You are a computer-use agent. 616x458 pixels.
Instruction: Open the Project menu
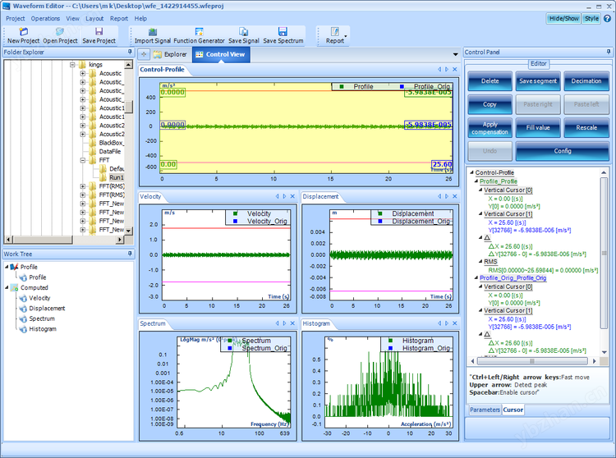tap(16, 18)
